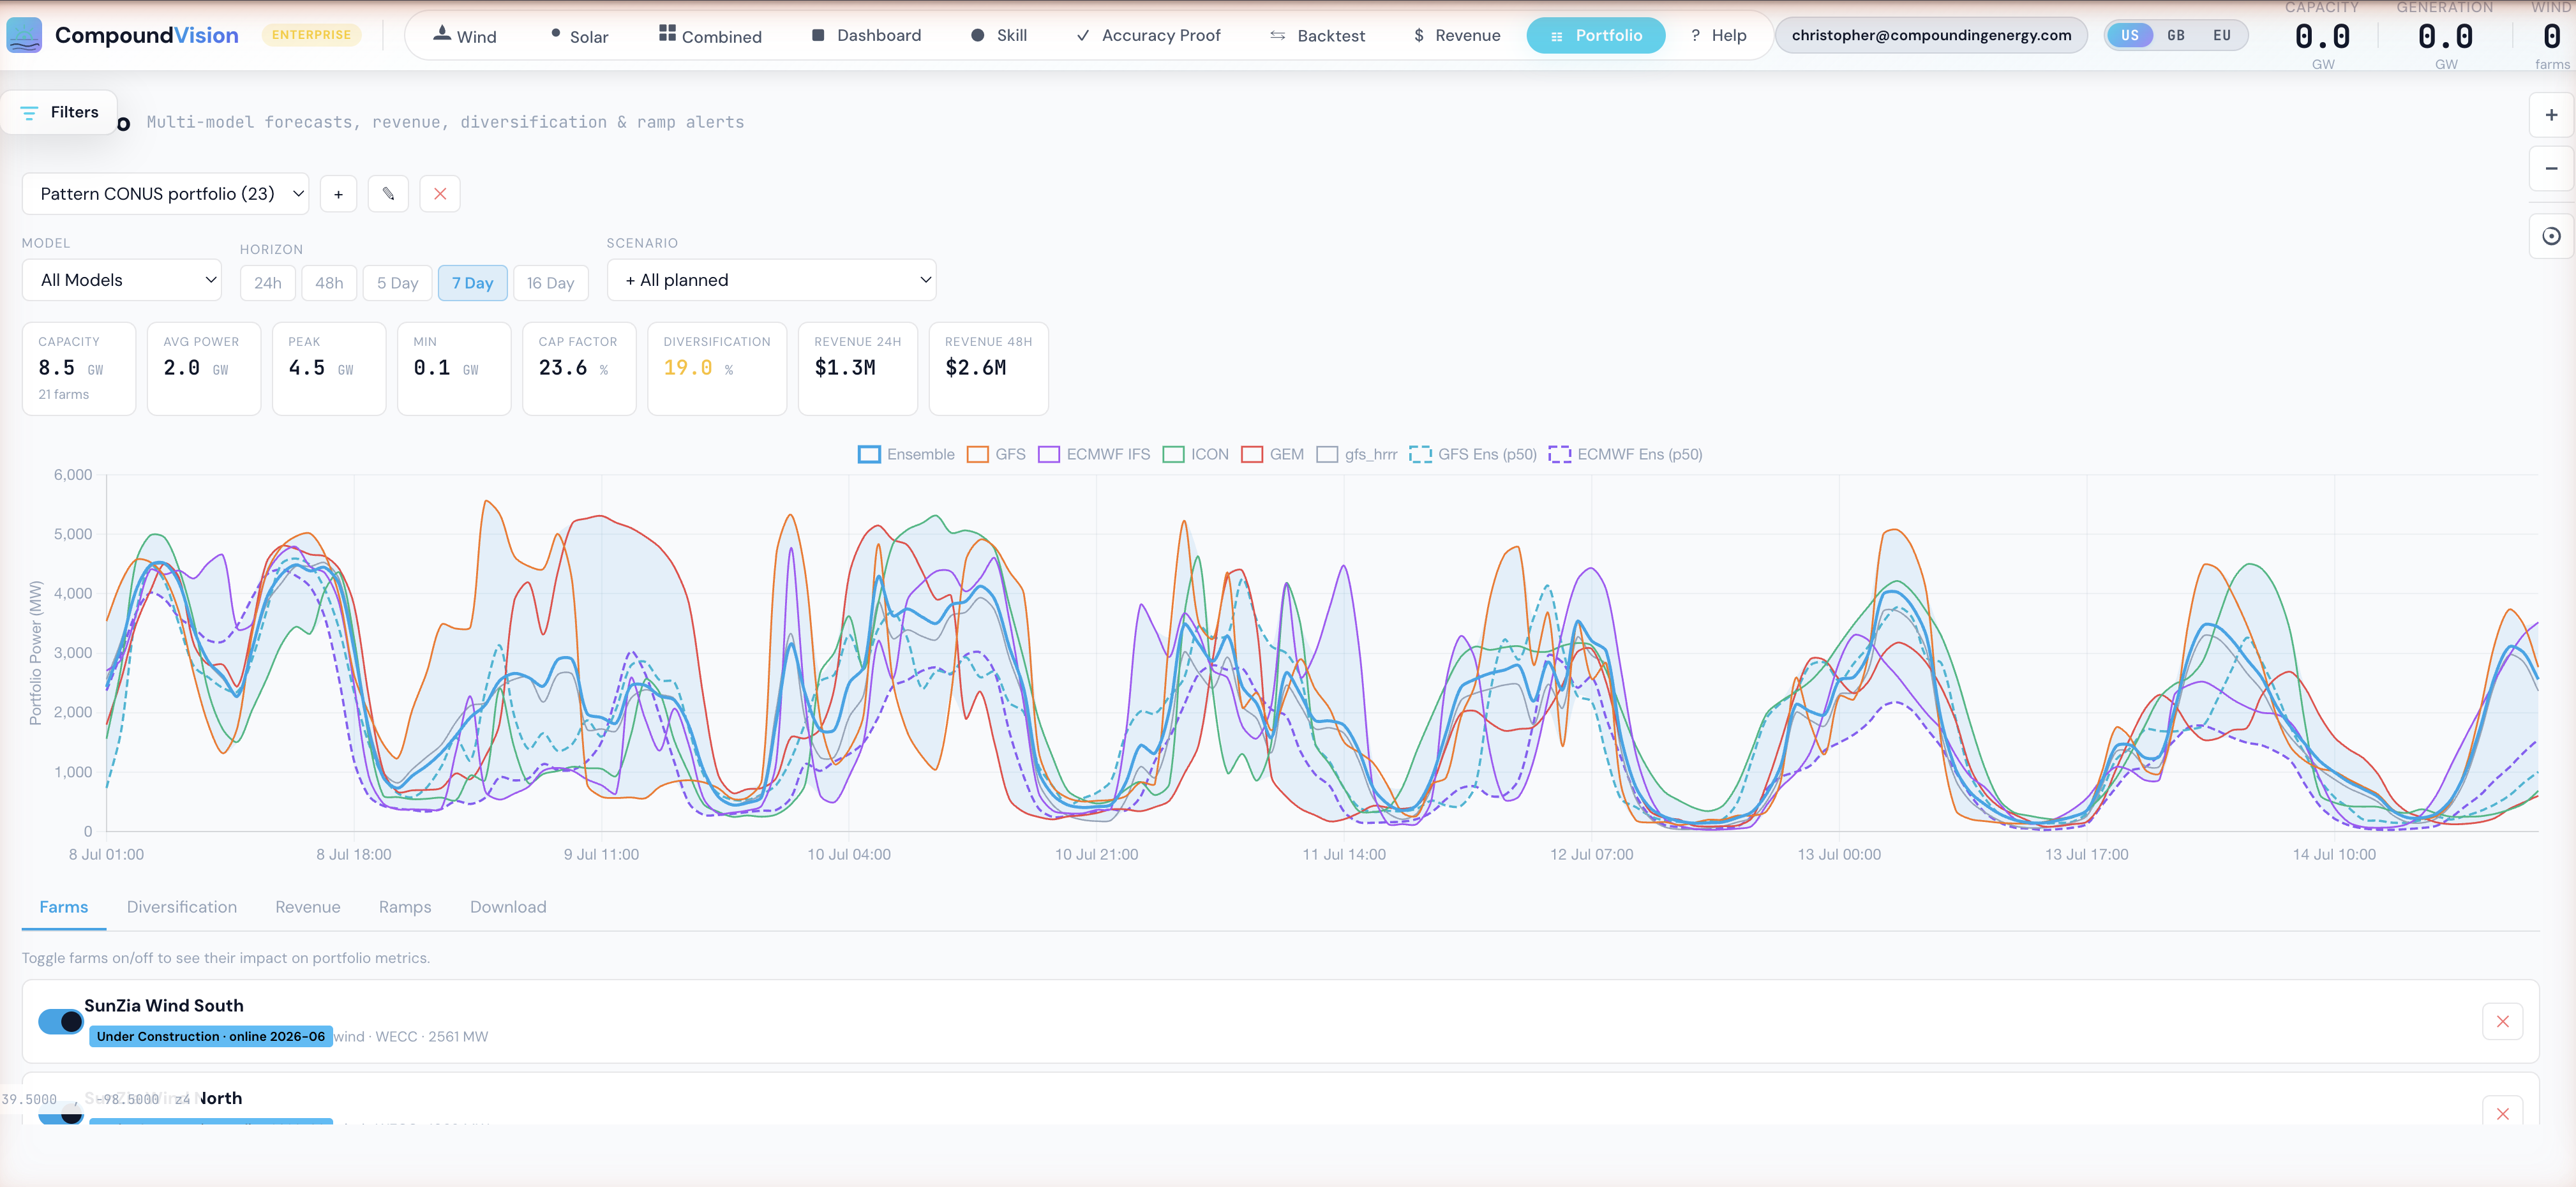Go to the Dashboard page

pos(866,35)
